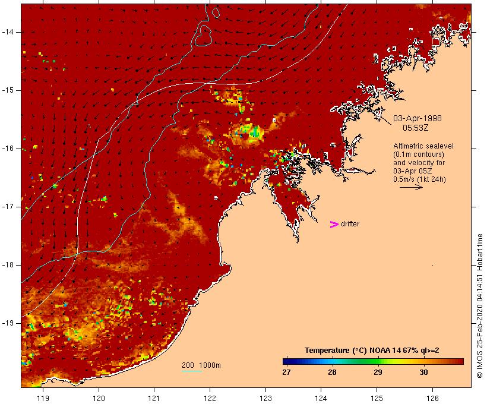Click the cyan 200m contour legend line

192,371
